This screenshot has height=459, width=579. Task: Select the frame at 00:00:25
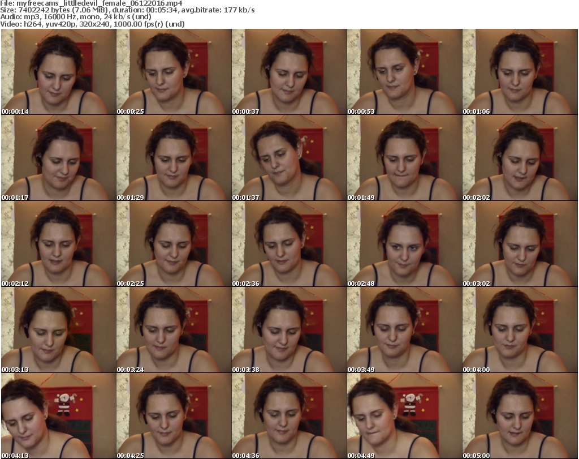pyautogui.click(x=173, y=72)
